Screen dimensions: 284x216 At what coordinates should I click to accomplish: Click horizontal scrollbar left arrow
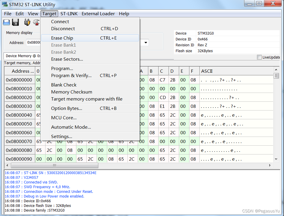[x=7, y=165]
